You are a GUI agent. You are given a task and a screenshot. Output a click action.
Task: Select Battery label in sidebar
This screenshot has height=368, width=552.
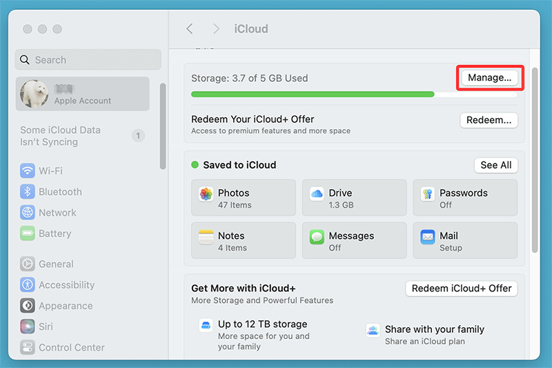point(55,233)
